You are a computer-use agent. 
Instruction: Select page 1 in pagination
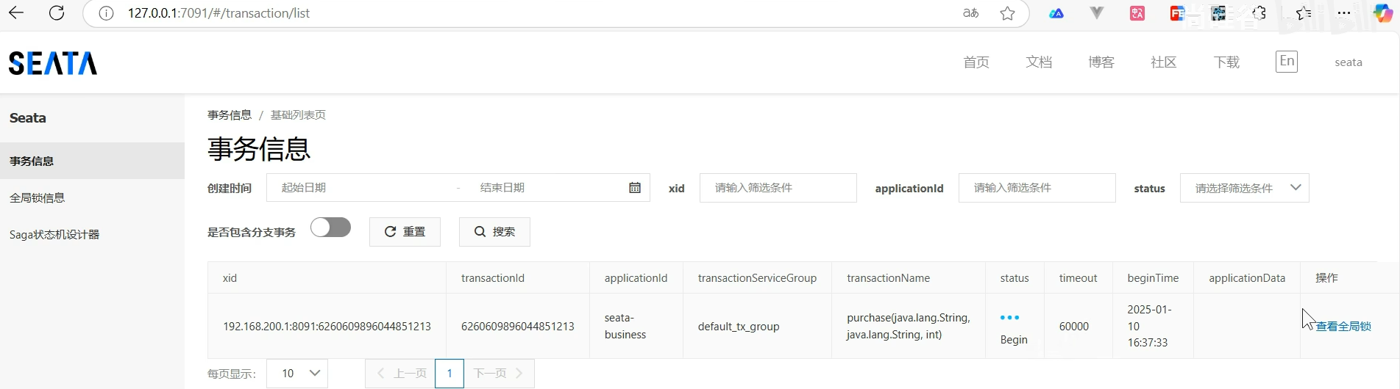point(450,374)
